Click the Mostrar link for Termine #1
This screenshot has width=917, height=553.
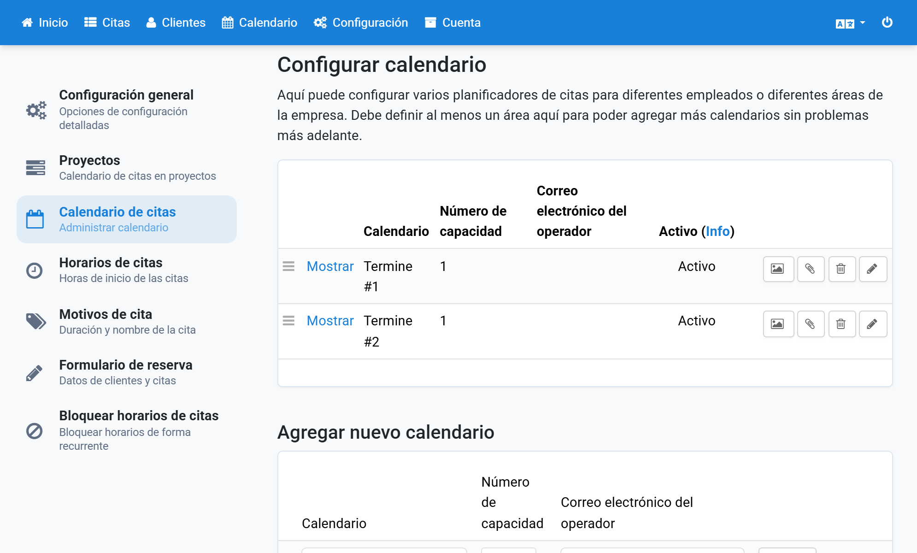coord(330,266)
